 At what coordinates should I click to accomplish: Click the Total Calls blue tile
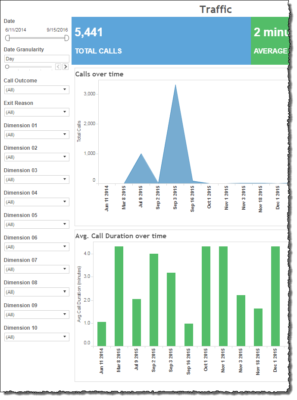coord(161,41)
